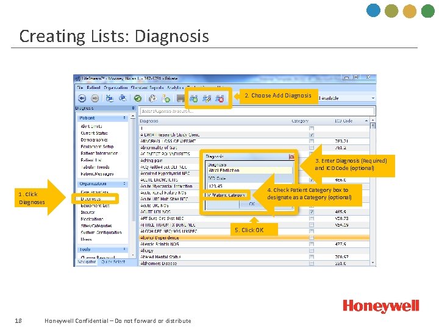Open Patient Information in the navigator
Screen dimensions: 439x329
(x=99, y=154)
